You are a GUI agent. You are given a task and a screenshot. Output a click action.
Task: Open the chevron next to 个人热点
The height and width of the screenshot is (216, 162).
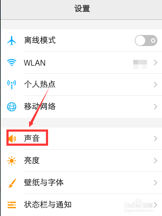[x=156, y=85]
